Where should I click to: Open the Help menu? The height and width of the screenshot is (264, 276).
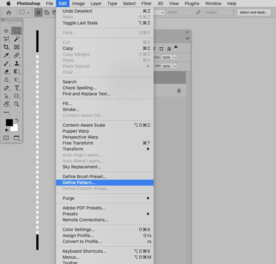pyautogui.click(x=232, y=3)
